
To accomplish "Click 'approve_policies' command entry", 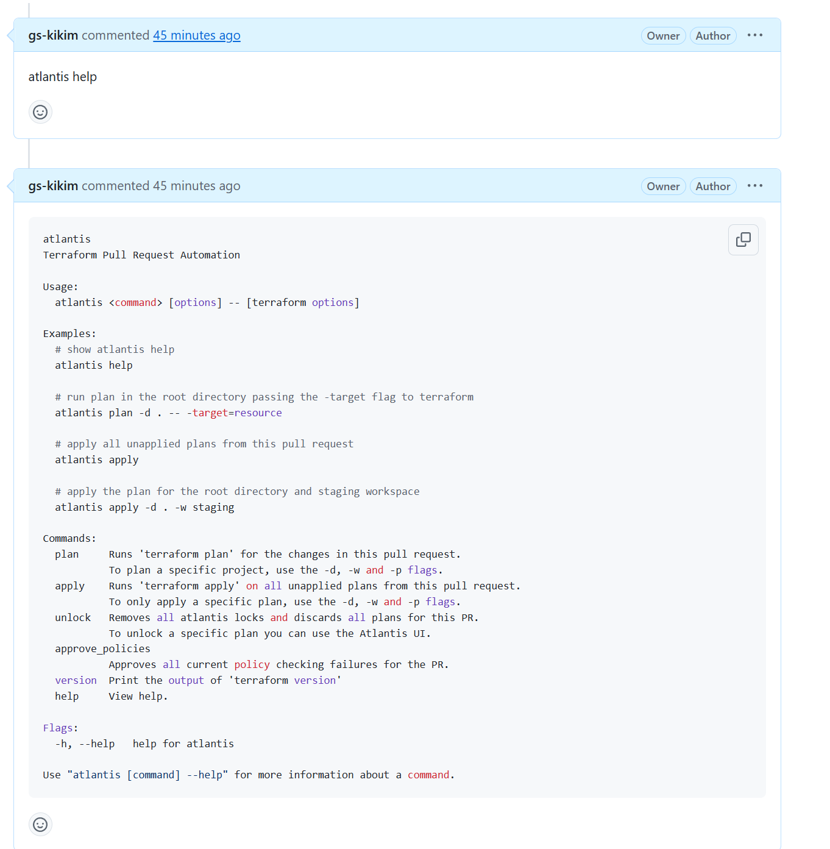I will click(x=102, y=648).
